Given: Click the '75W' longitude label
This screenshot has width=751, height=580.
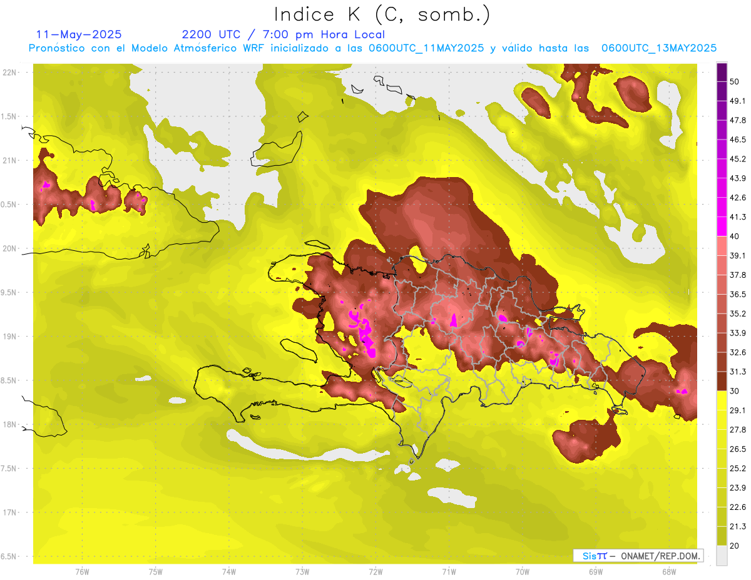Looking at the screenshot, I should pos(156,572).
